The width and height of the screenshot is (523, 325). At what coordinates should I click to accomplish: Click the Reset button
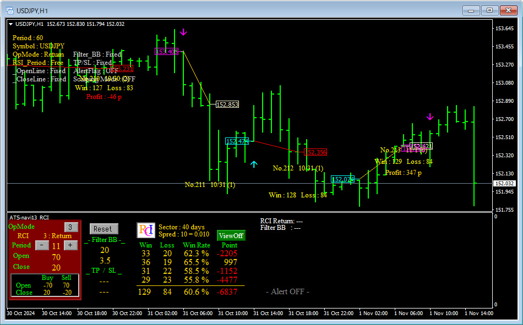[x=103, y=229]
